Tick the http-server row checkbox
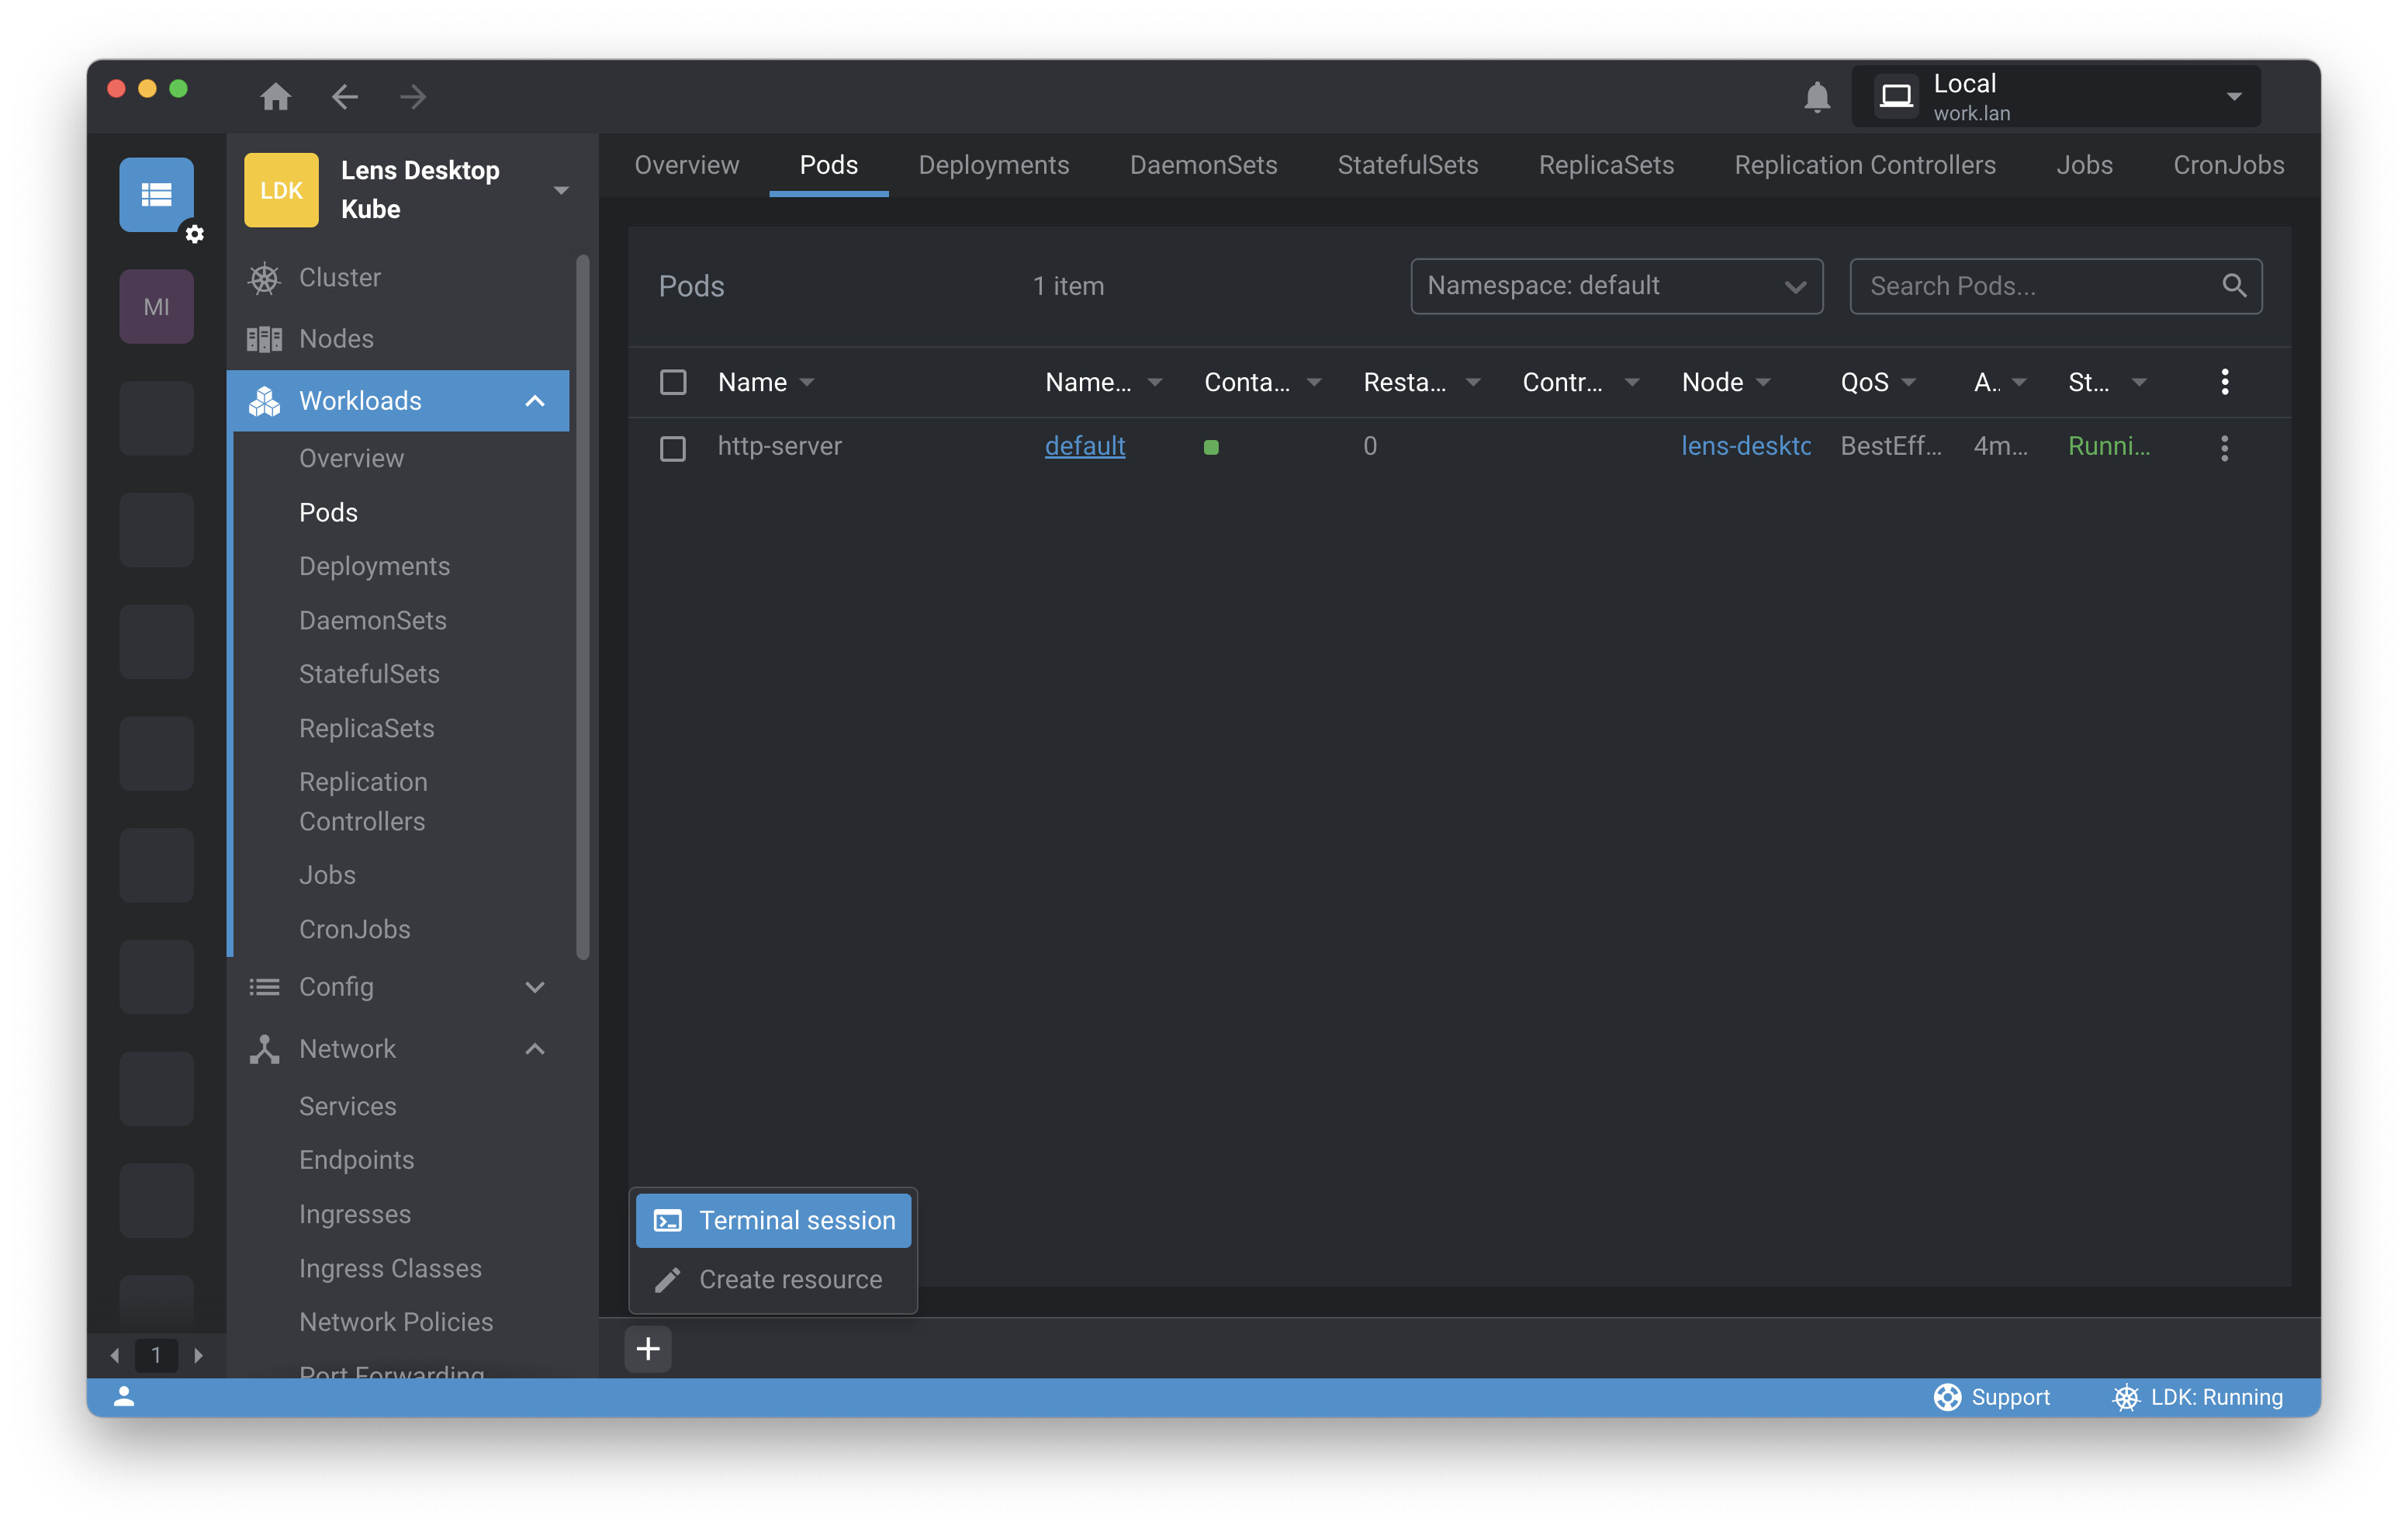Screen dimensions: 2408x1532 tap(673, 447)
